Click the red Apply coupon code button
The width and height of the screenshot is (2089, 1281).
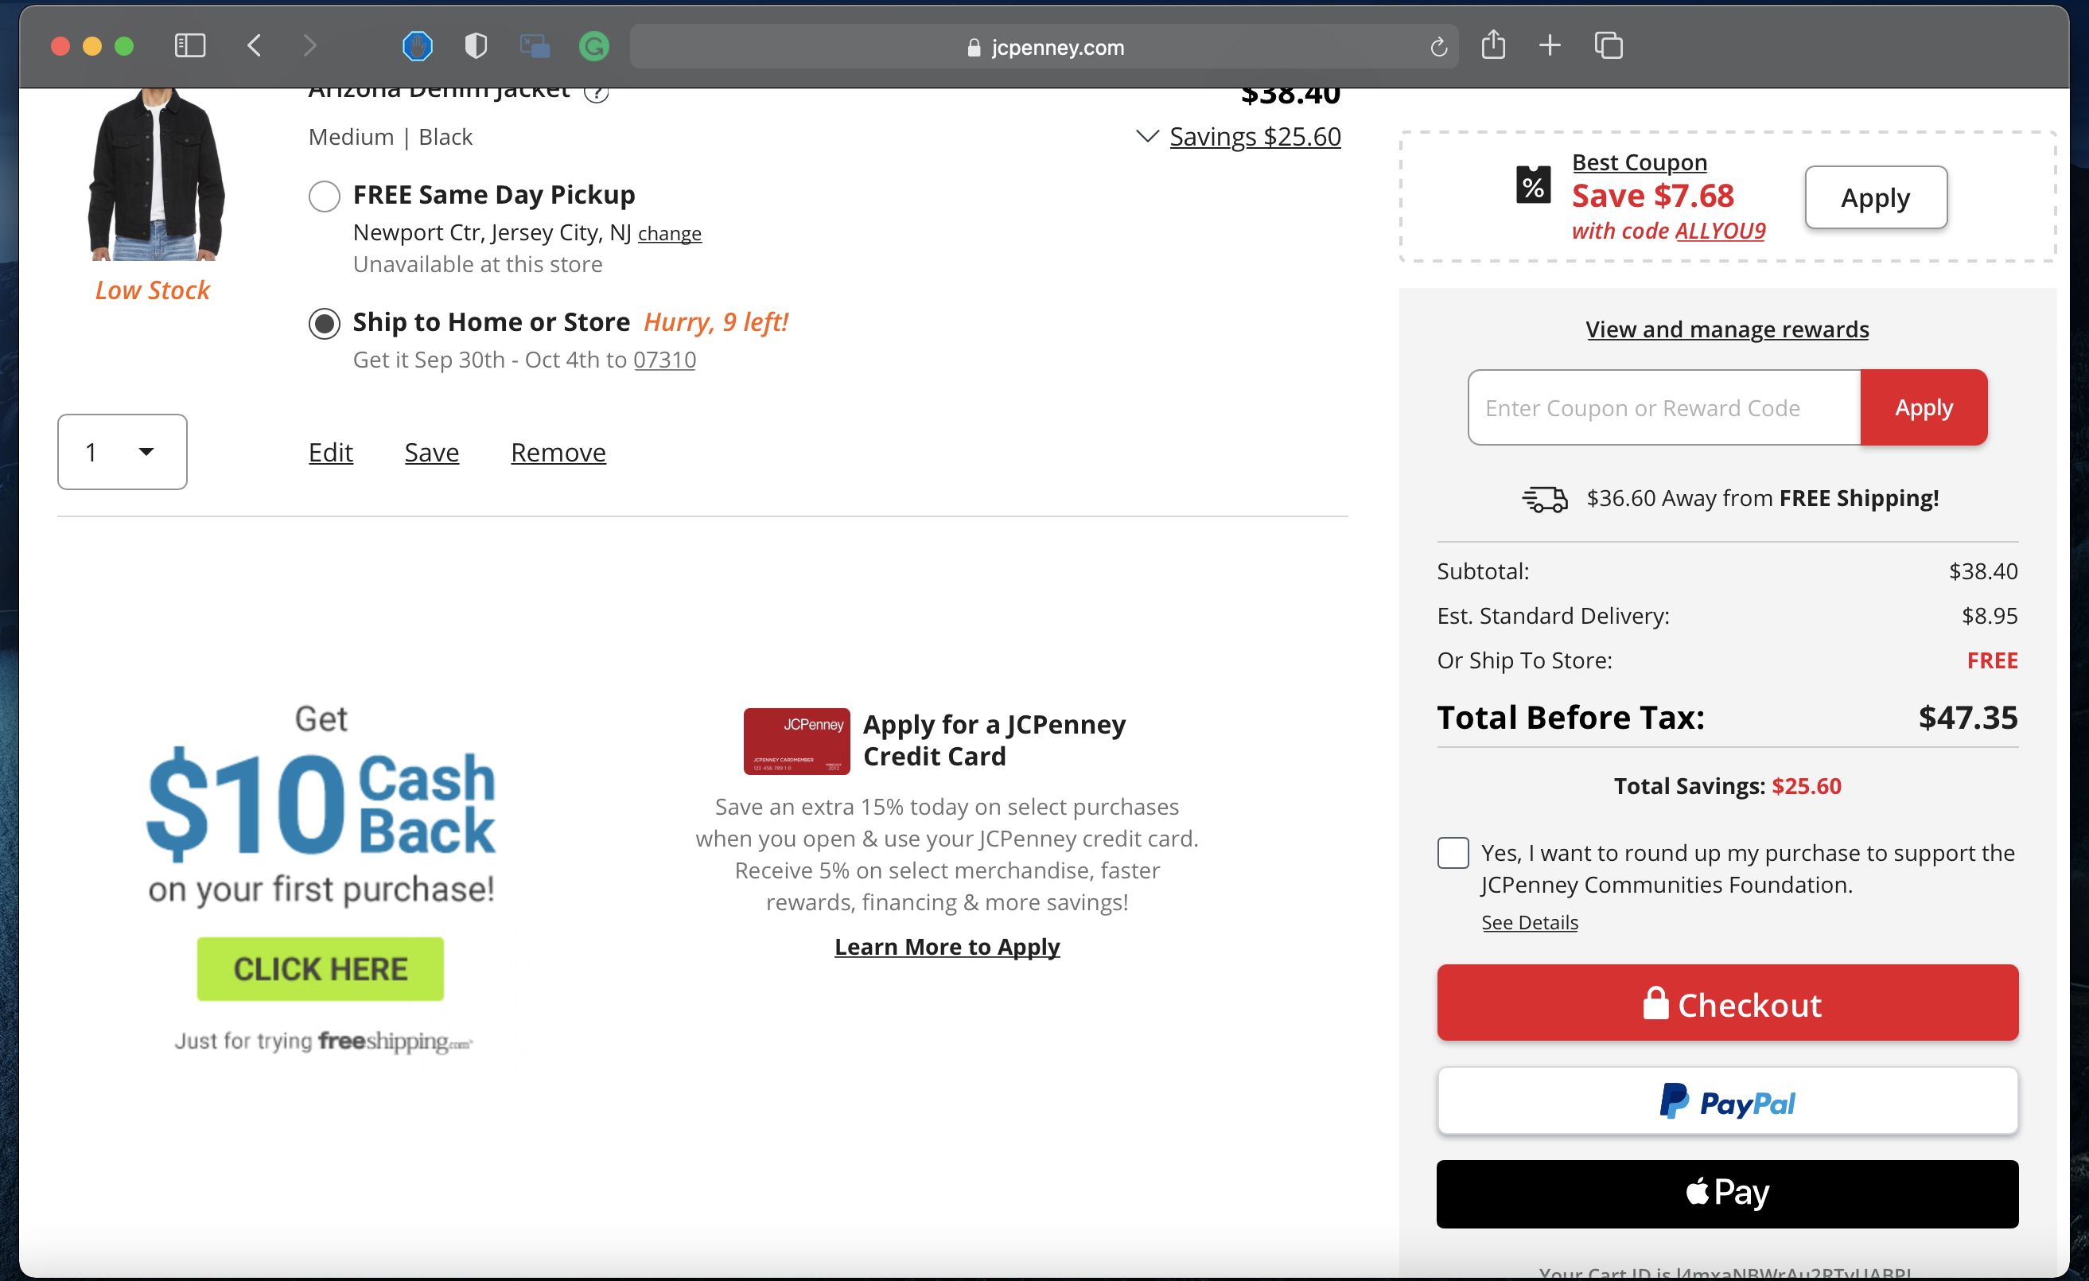coord(1924,408)
